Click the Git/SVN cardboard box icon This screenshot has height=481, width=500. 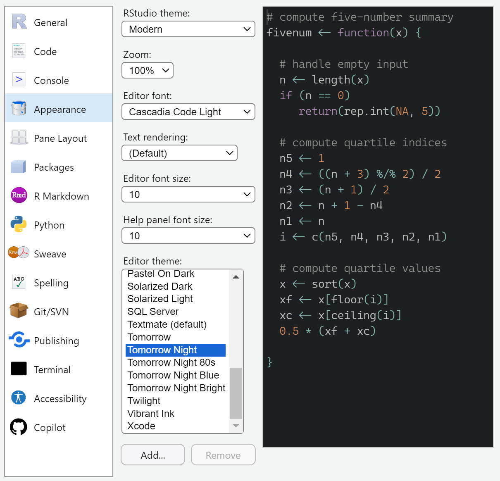point(19,311)
